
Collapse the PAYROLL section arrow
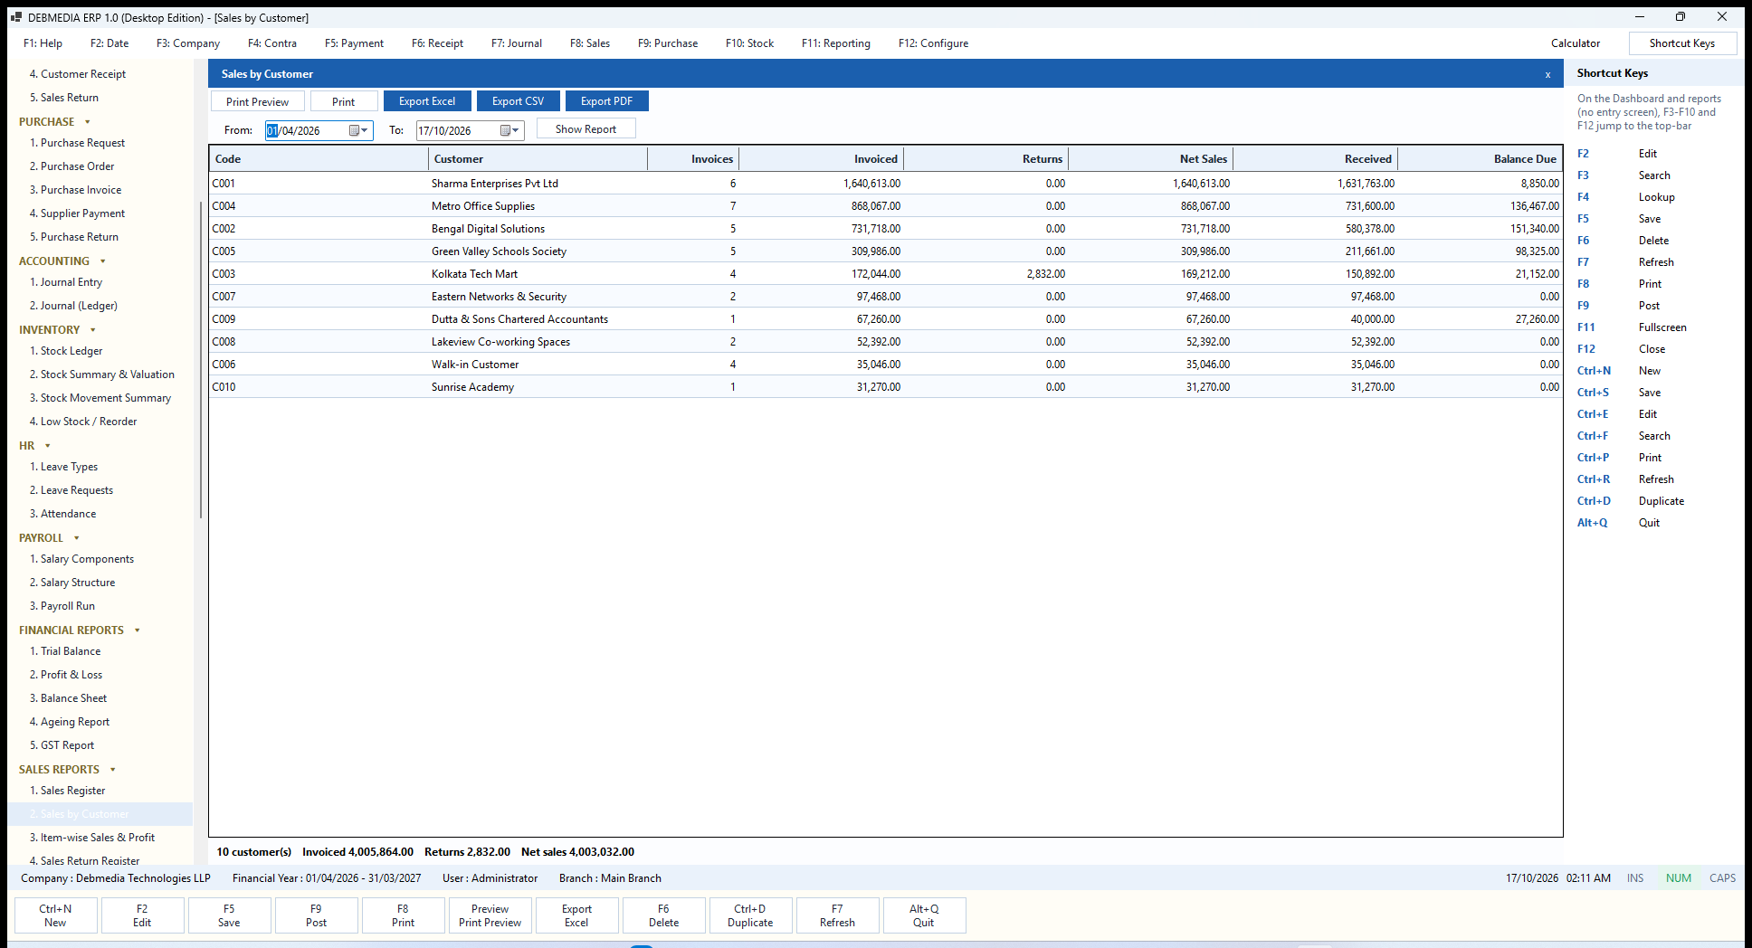coord(77,538)
